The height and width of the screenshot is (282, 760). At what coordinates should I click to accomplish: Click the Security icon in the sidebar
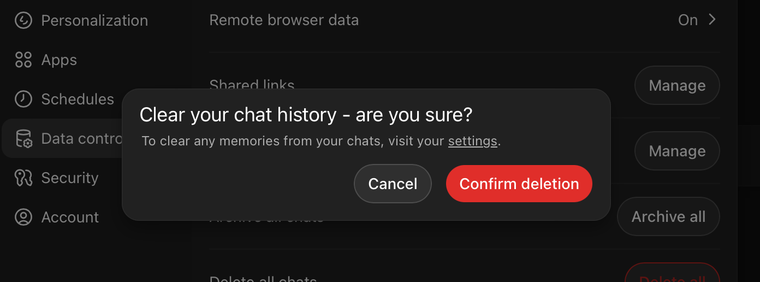pyautogui.click(x=23, y=178)
